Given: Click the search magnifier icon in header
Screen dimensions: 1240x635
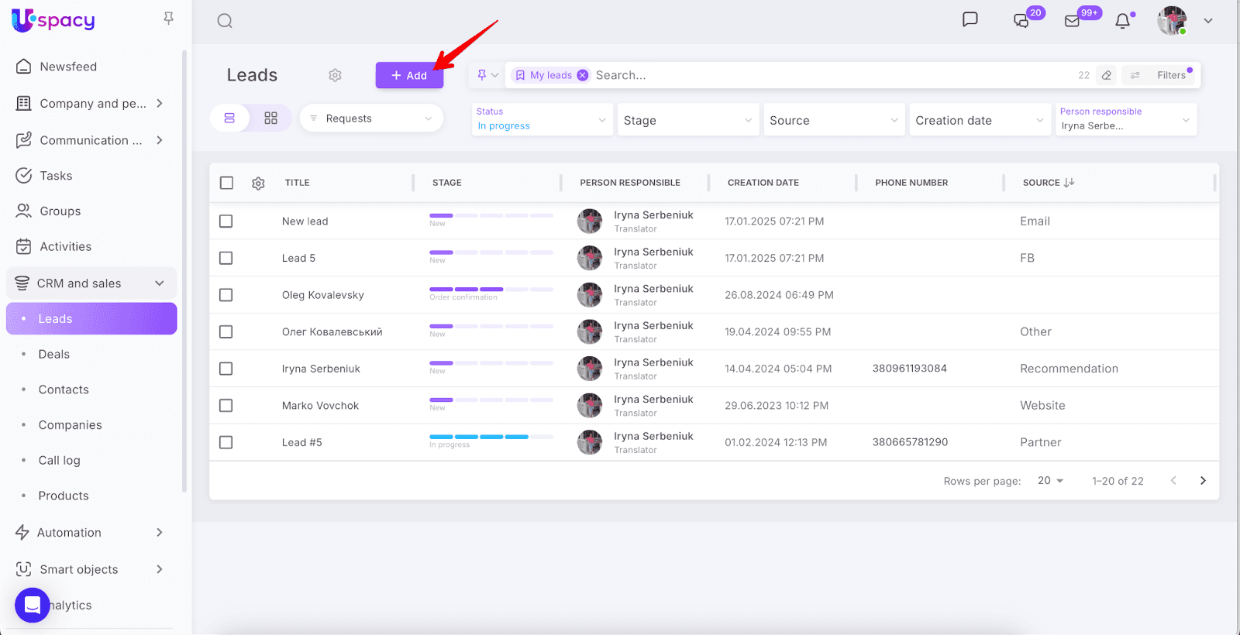Looking at the screenshot, I should (225, 21).
